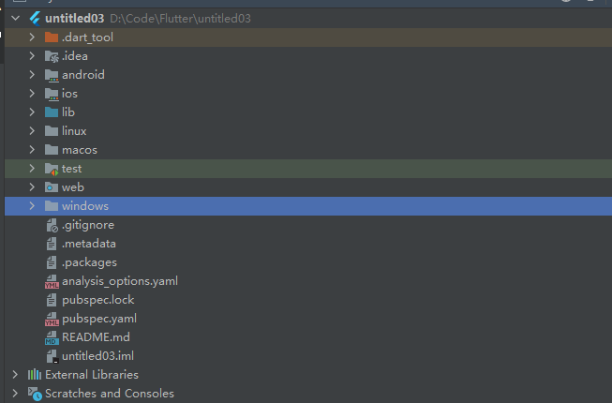Click the orange .dart_tool folder icon
This screenshot has height=403, width=612.
click(52, 37)
